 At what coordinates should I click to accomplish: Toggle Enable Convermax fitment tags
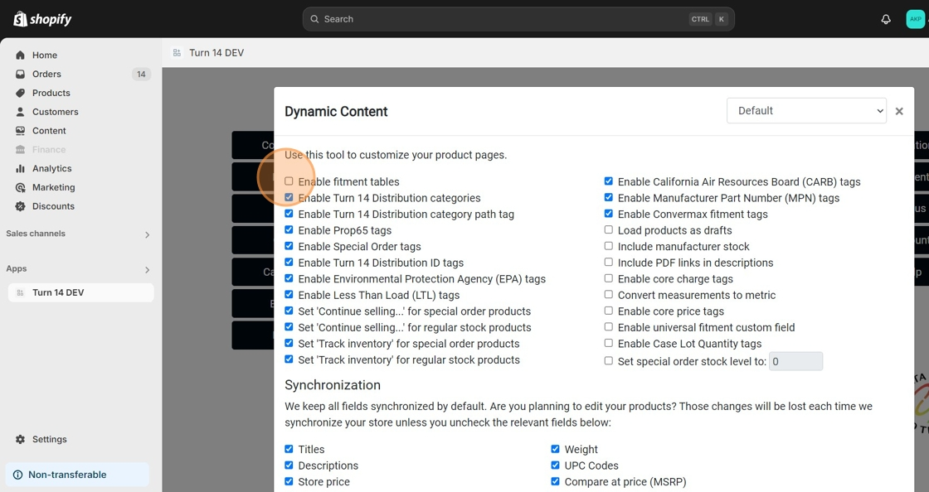coord(609,214)
